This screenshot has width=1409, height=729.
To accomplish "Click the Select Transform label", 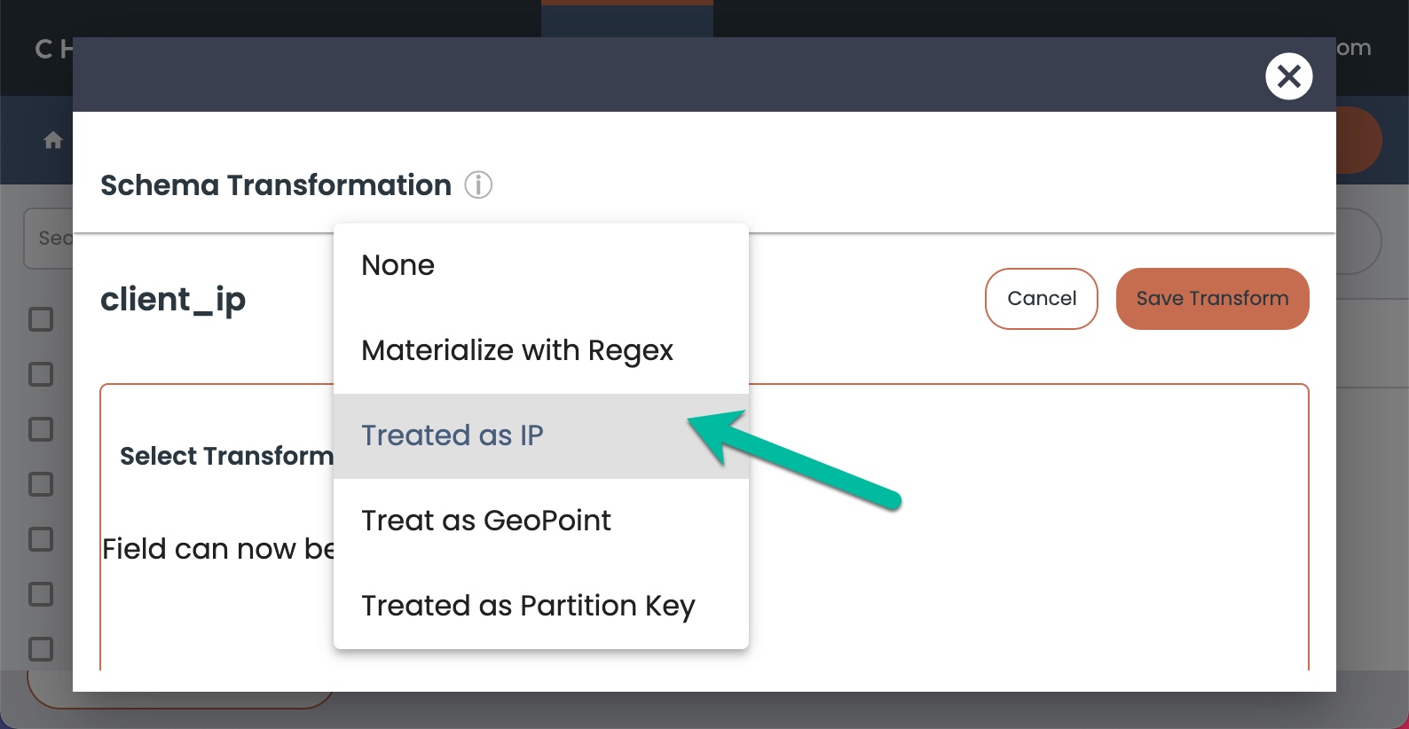I will [x=226, y=456].
